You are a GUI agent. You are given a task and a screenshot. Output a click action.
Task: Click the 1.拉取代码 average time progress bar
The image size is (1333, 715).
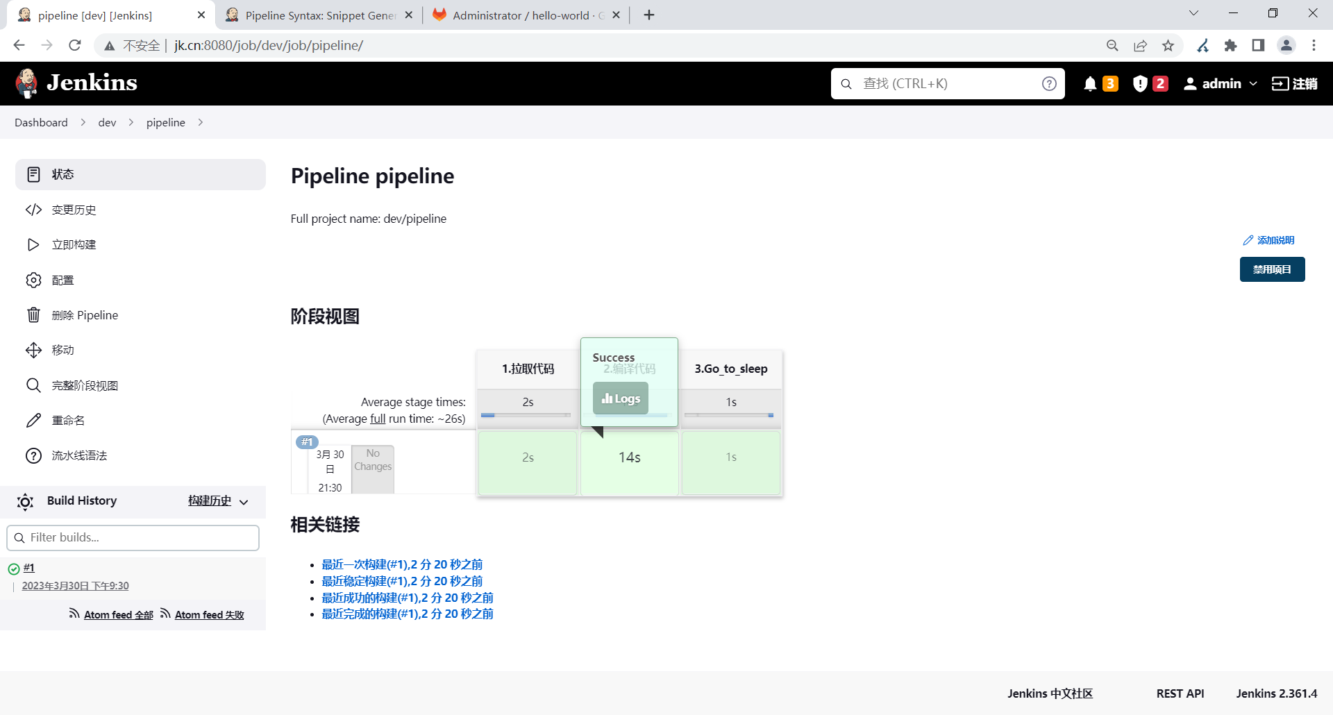[x=526, y=415]
